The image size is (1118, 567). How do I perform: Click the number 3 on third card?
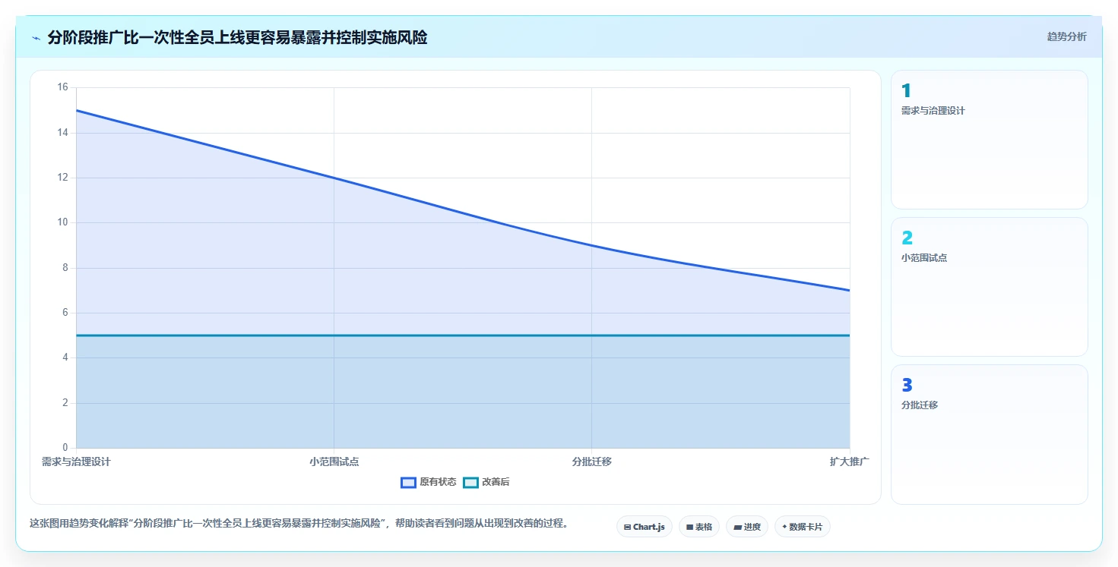coord(907,386)
